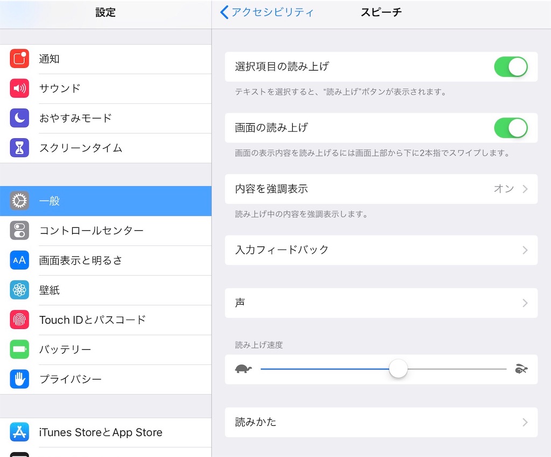Screen dimensions: 551x457
Task: Toggle 選択項目の読み上げ switch off
Action: (x=511, y=67)
